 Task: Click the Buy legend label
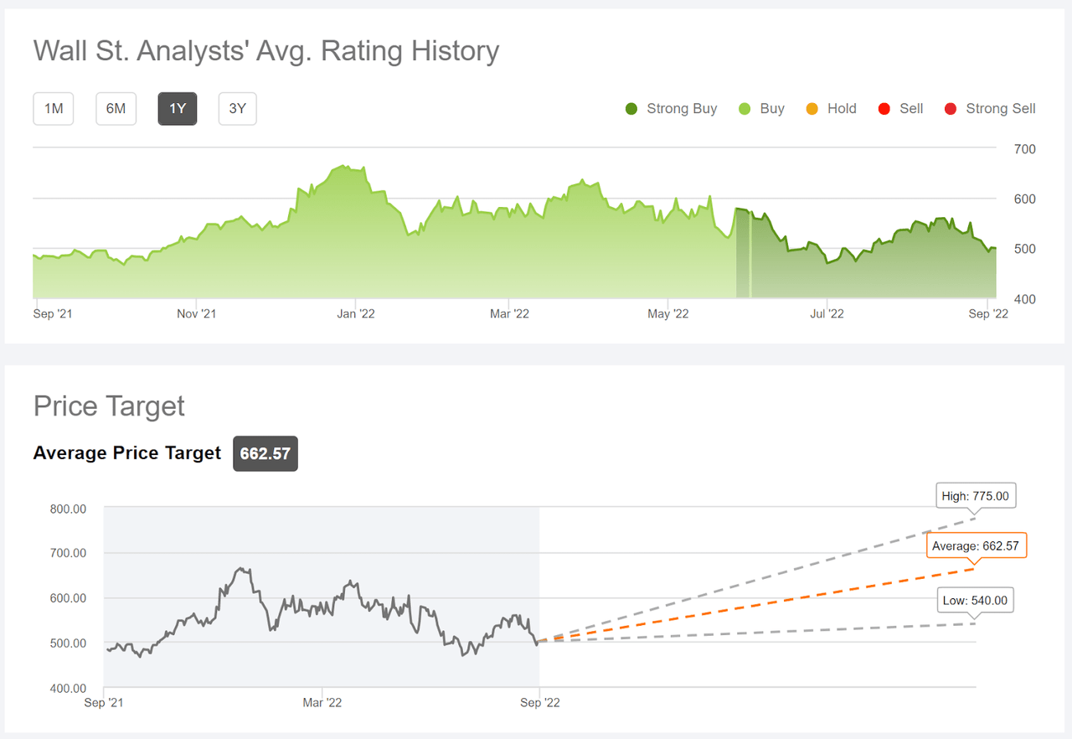[772, 109]
